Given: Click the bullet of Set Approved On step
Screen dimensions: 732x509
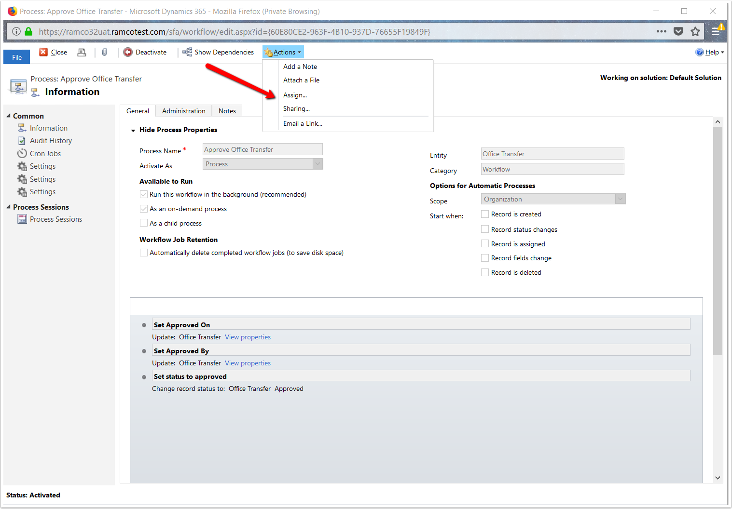Looking at the screenshot, I should click(144, 325).
